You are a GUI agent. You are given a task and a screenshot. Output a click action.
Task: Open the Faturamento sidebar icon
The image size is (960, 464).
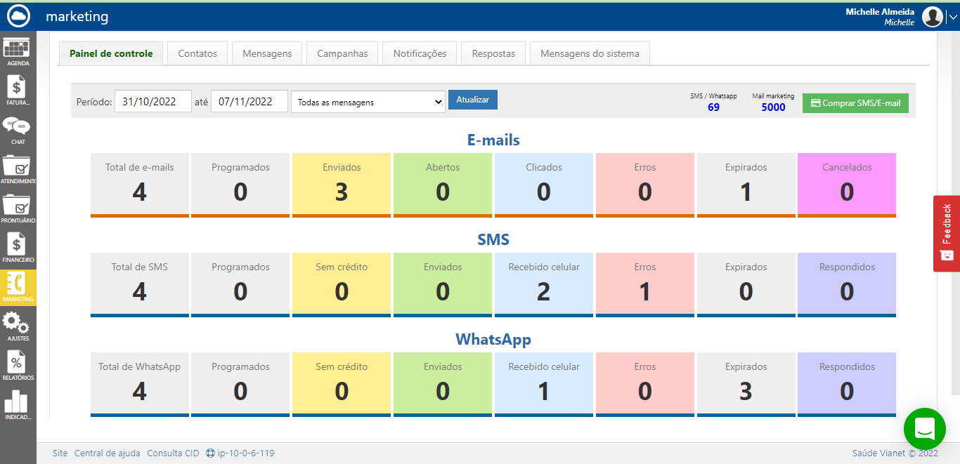18,91
